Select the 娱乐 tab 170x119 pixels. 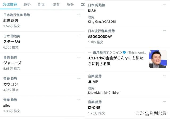(71, 4)
